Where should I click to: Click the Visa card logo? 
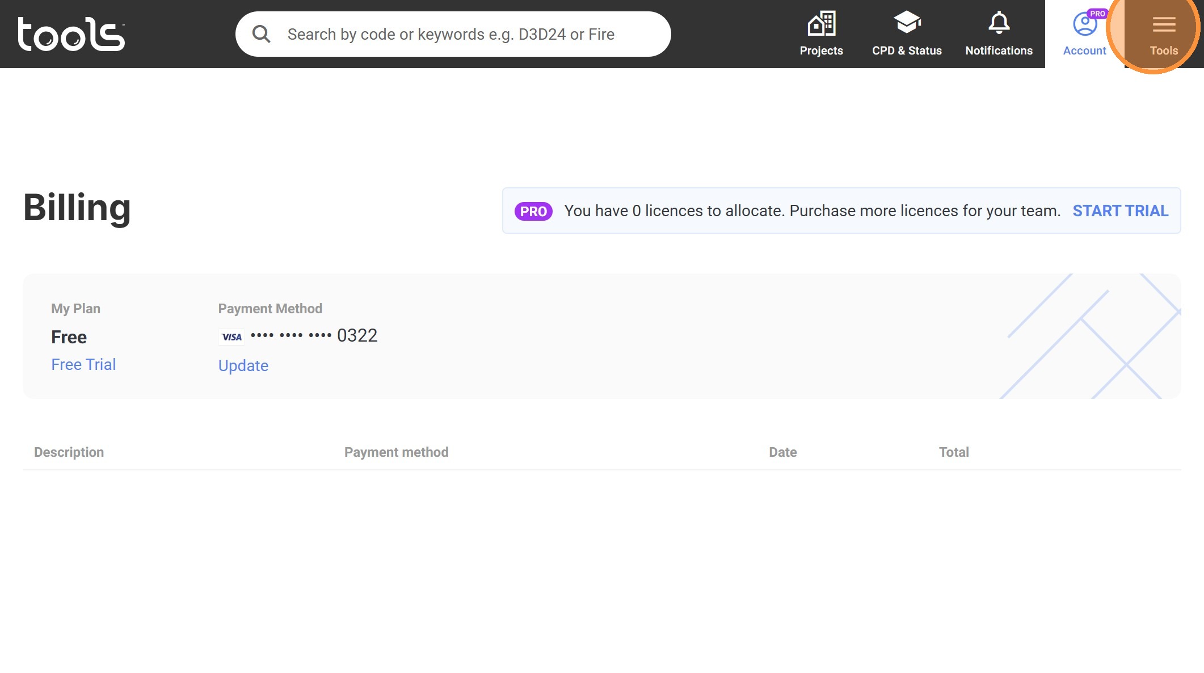point(231,336)
